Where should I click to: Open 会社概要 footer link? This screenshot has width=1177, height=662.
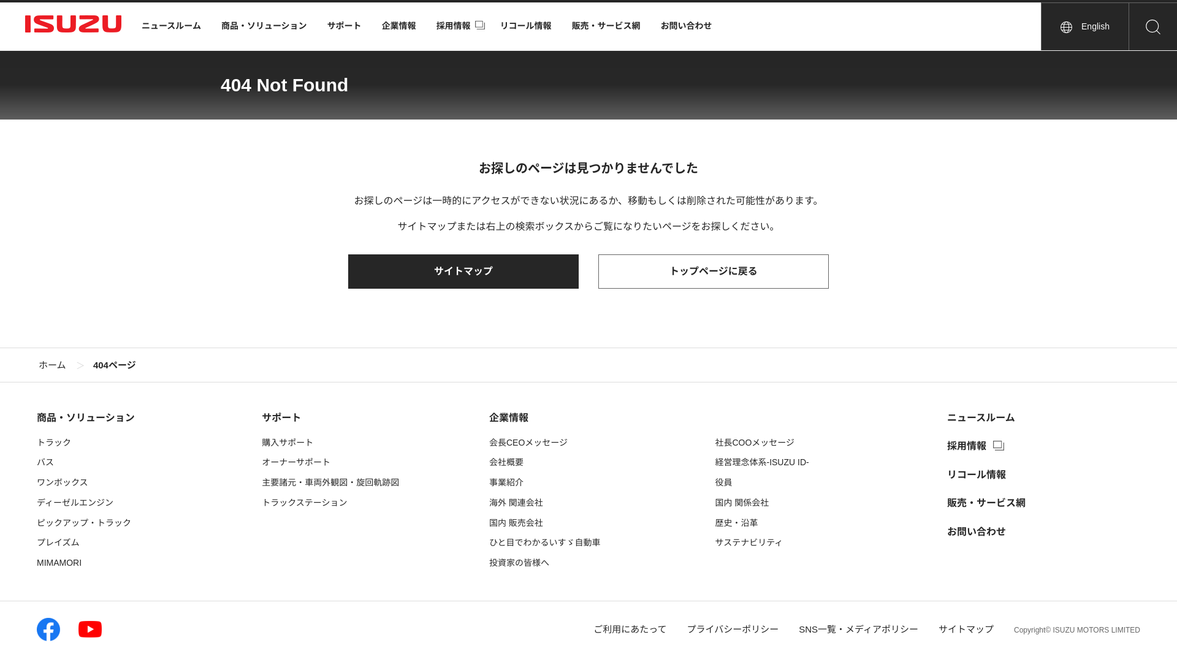pyautogui.click(x=506, y=462)
